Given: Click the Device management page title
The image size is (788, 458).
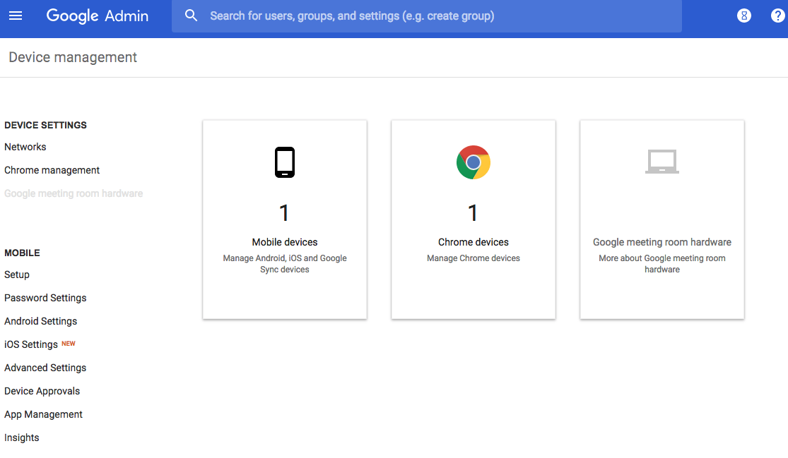Looking at the screenshot, I should [x=73, y=57].
